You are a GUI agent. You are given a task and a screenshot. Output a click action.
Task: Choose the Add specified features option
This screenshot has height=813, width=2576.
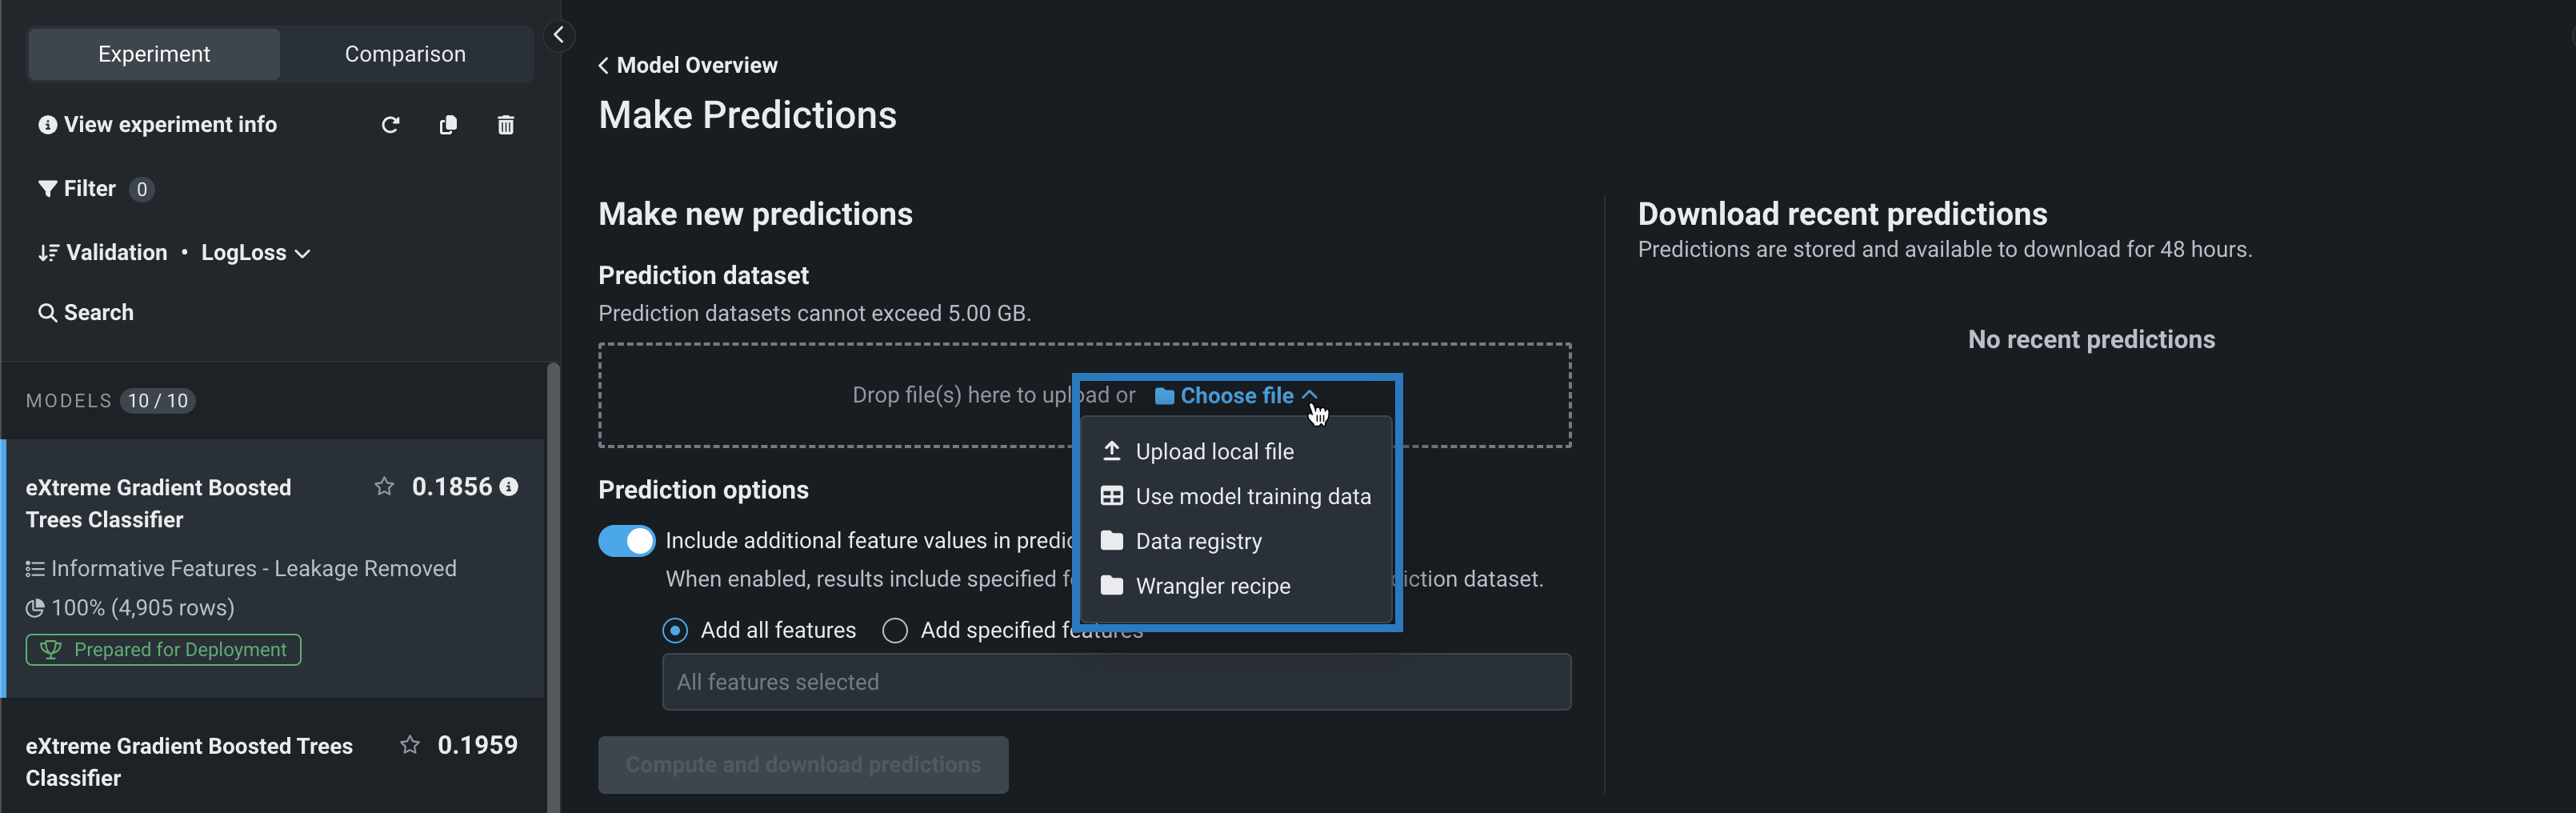(895, 631)
